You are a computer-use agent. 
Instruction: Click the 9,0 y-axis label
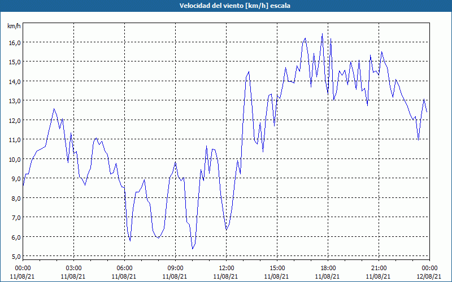click(16, 179)
